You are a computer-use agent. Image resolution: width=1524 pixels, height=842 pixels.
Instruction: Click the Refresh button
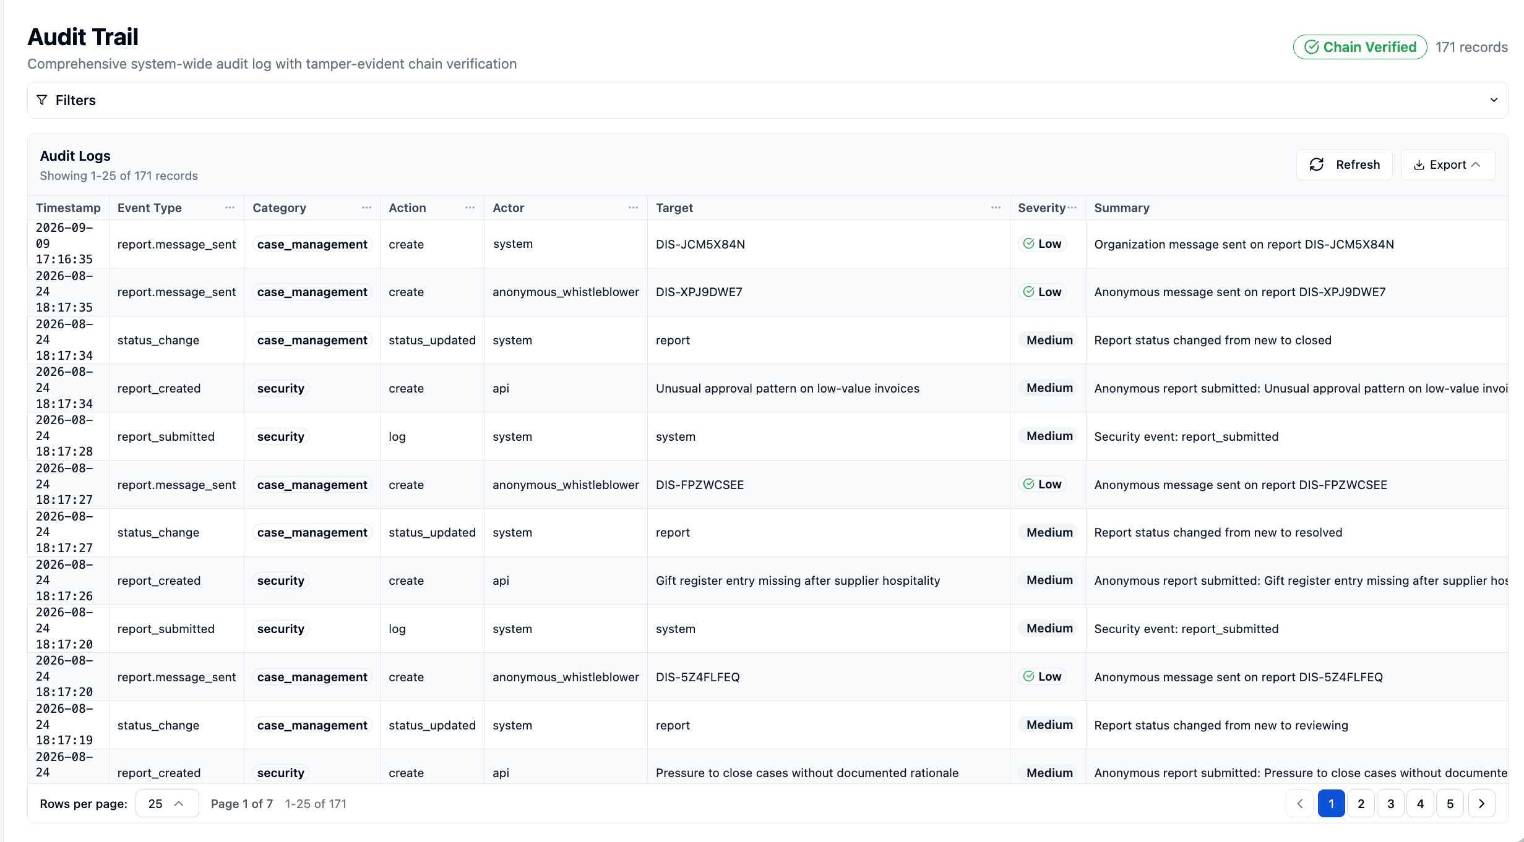[1344, 164]
